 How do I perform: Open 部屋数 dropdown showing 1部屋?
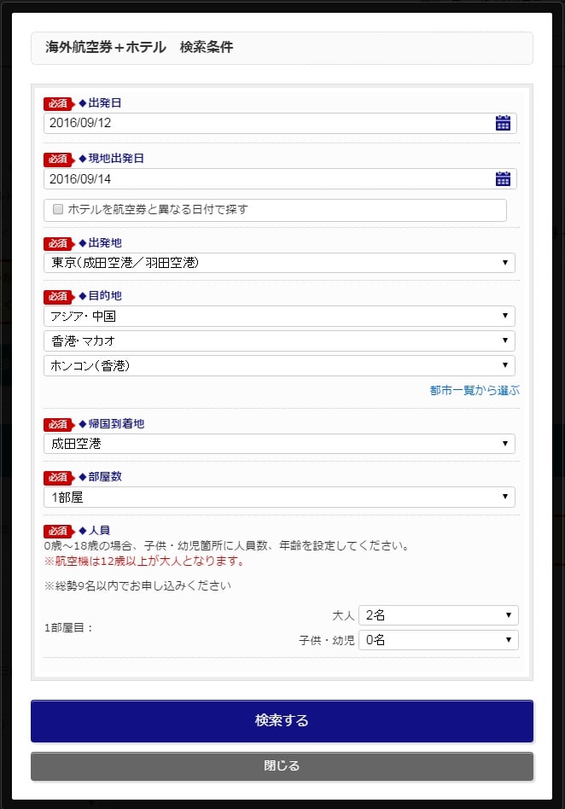(x=279, y=497)
